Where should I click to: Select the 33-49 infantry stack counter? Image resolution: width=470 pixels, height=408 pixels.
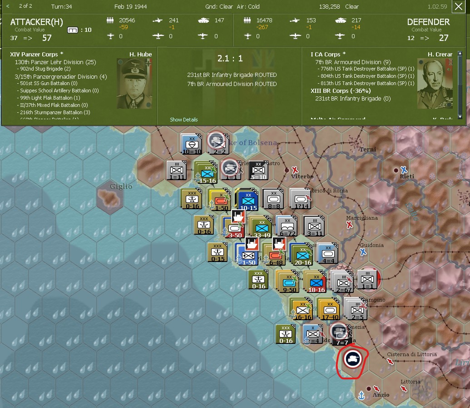pyautogui.click(x=261, y=227)
